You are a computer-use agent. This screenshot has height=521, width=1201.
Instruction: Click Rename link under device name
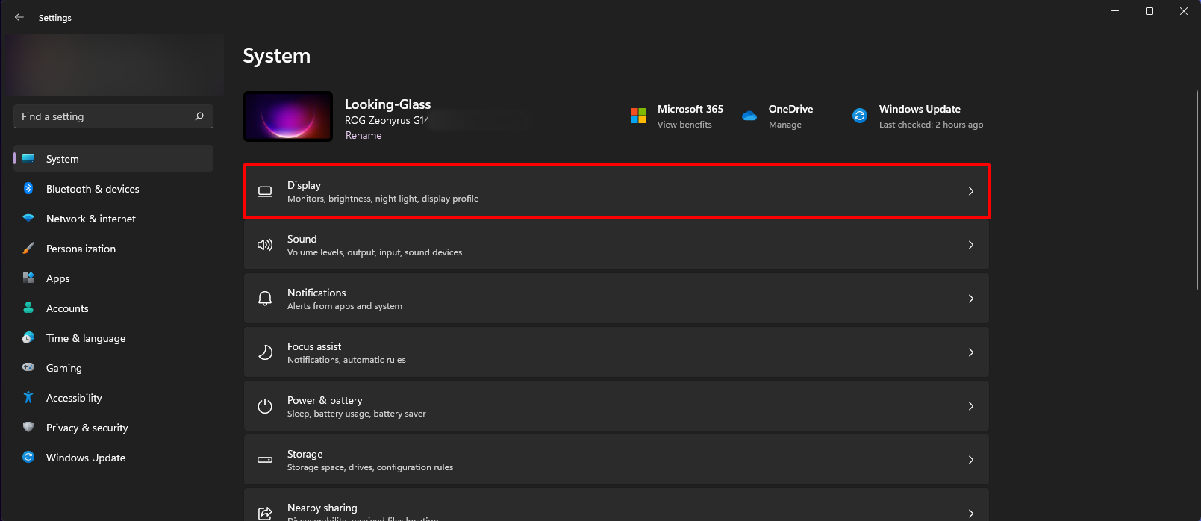pos(364,135)
